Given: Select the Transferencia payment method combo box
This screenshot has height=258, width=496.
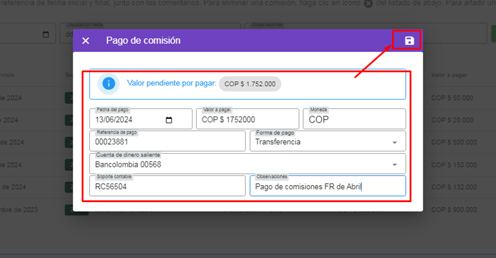Looking at the screenshot, I should coord(321,142).
